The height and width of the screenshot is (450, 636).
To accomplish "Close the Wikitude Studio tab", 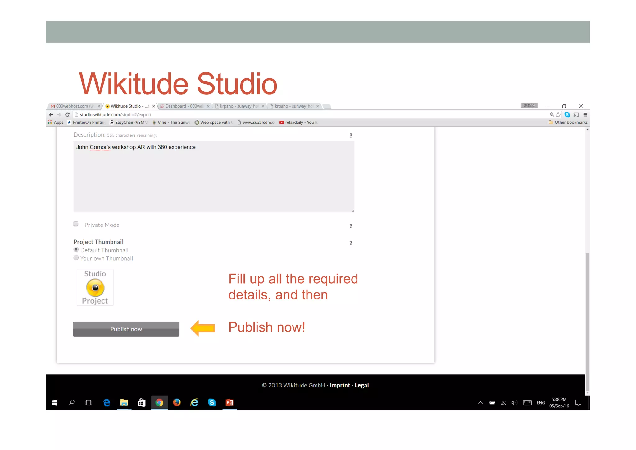I will pos(153,106).
